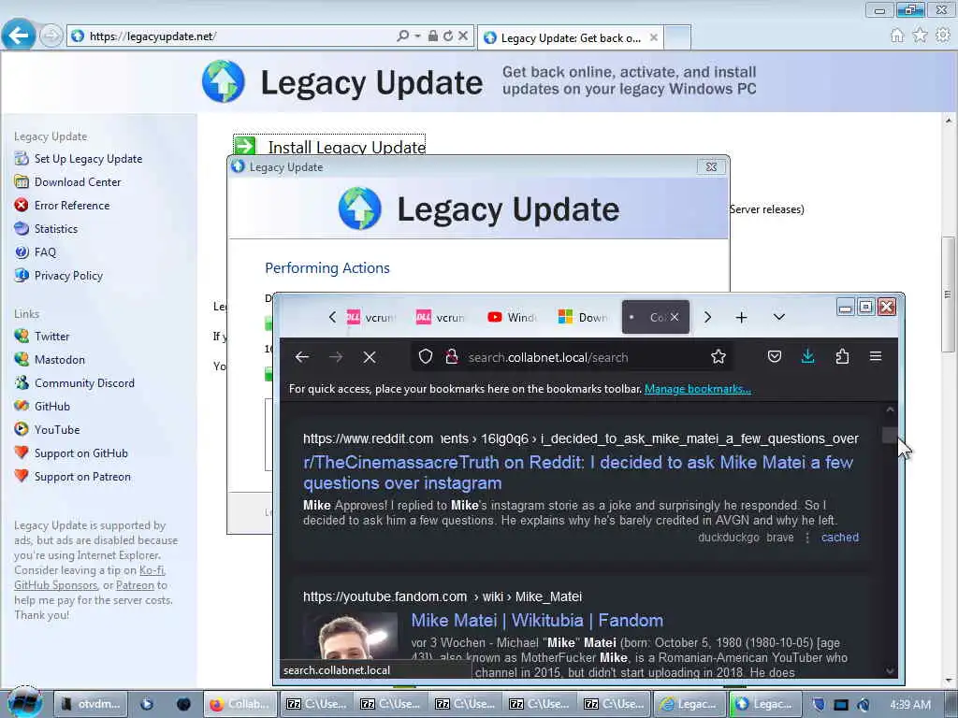Select the Legacy Update tab in Internet Explorer

571,37
